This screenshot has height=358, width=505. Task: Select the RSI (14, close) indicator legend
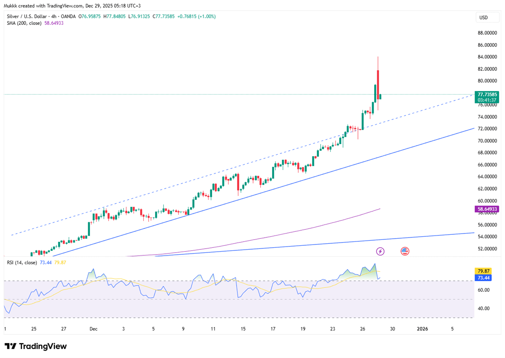[22, 263]
